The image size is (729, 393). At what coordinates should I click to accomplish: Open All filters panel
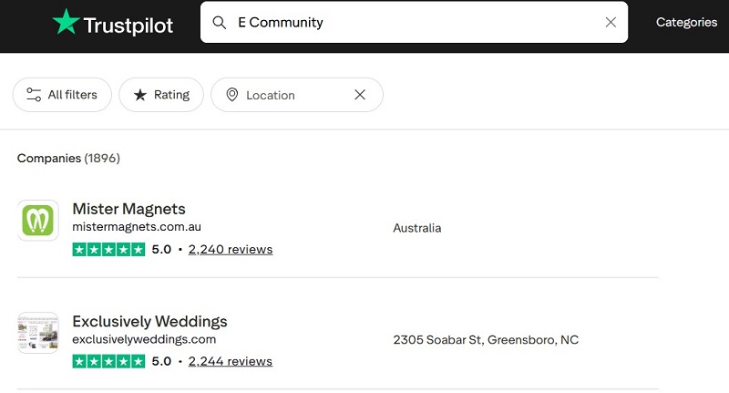(x=62, y=95)
